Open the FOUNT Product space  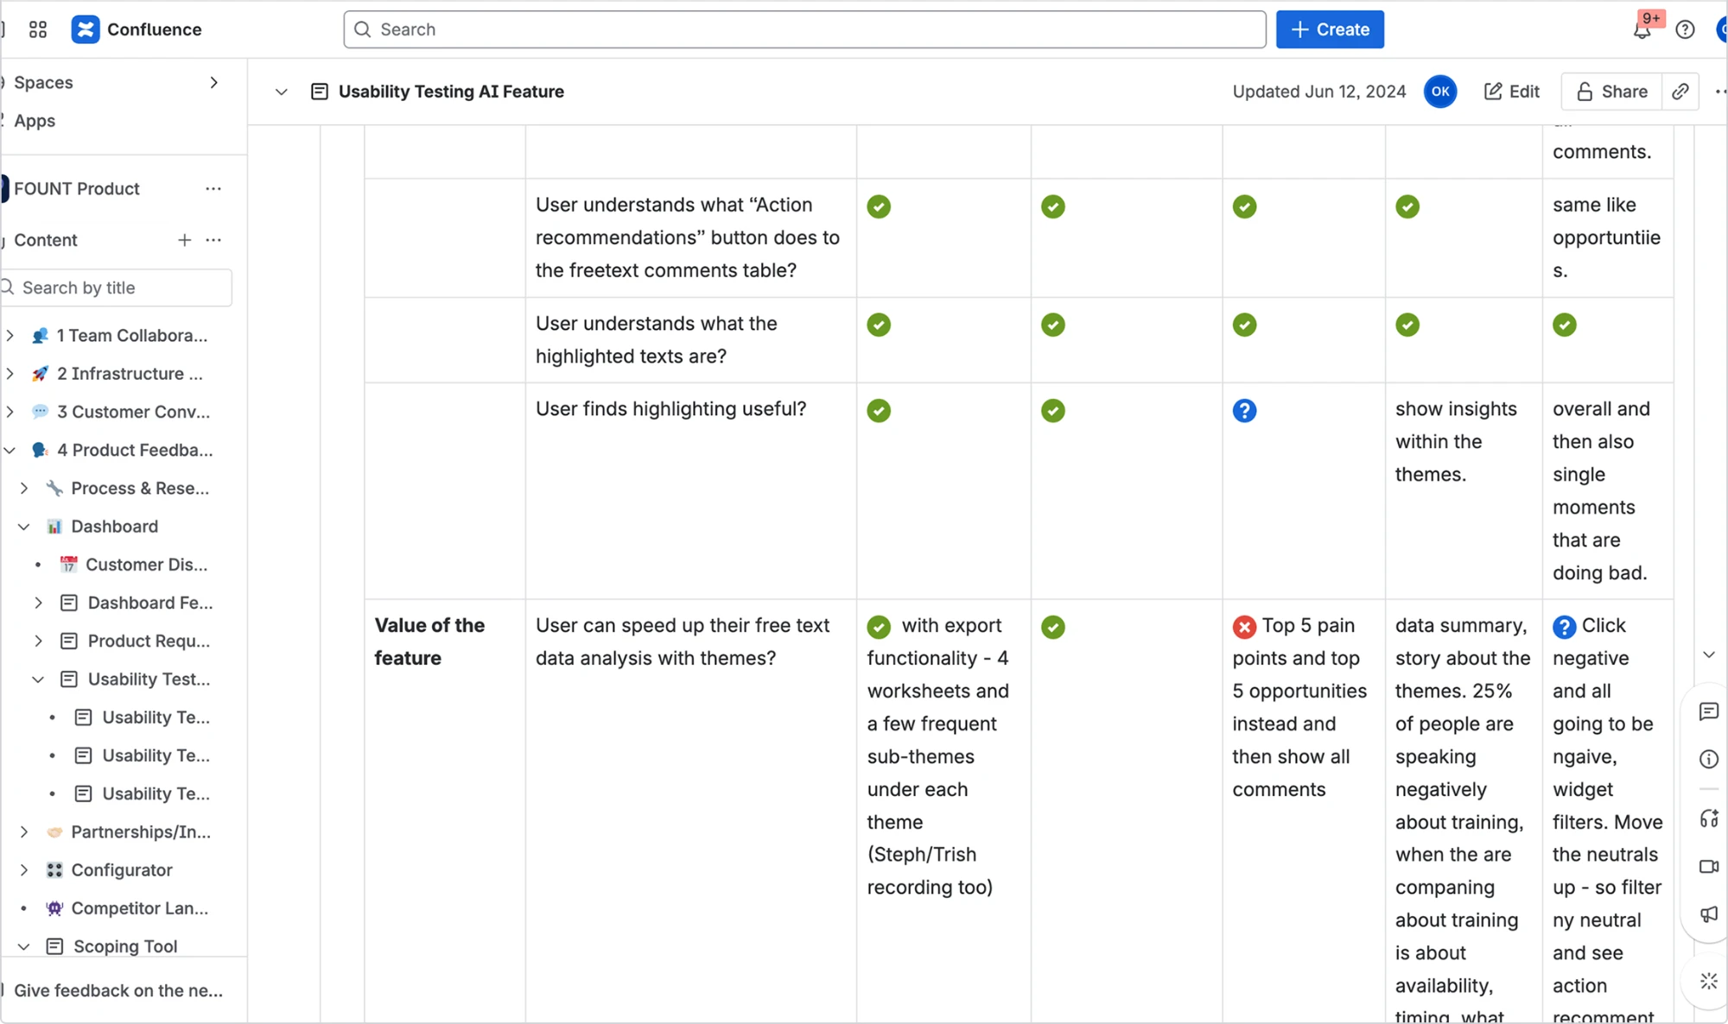tap(76, 188)
